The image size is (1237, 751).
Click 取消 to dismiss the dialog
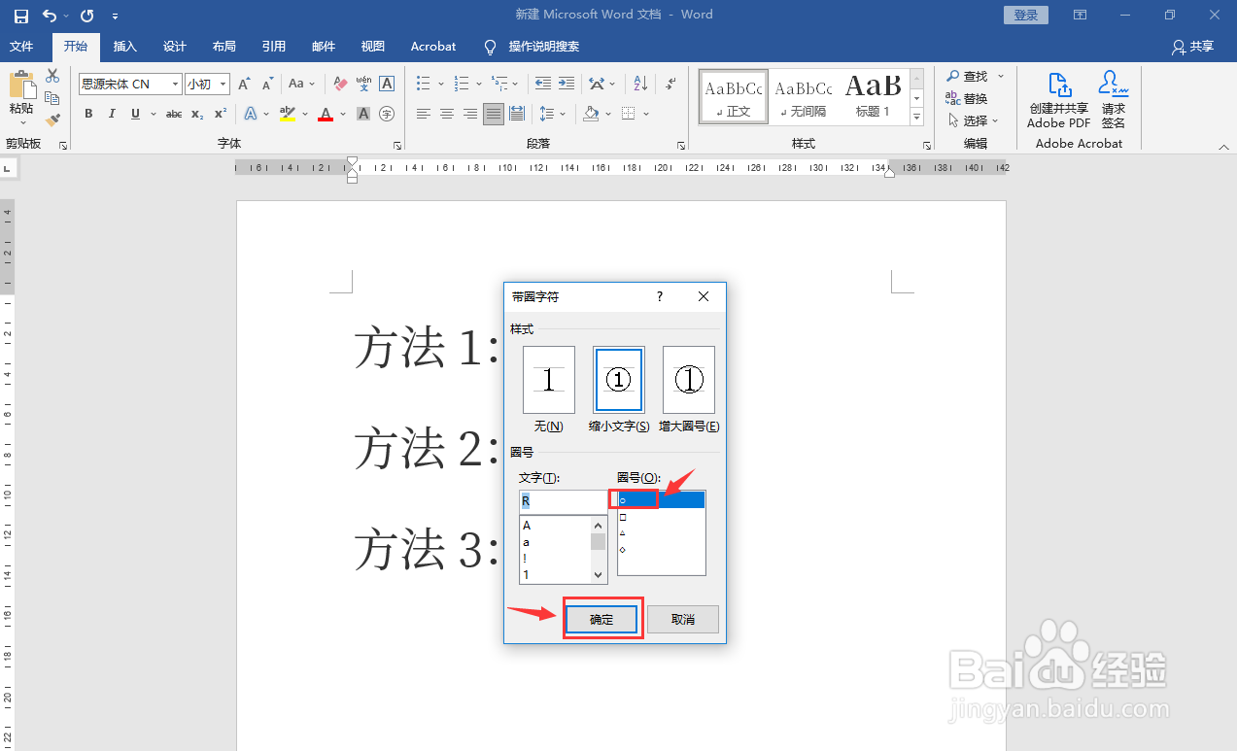682,619
